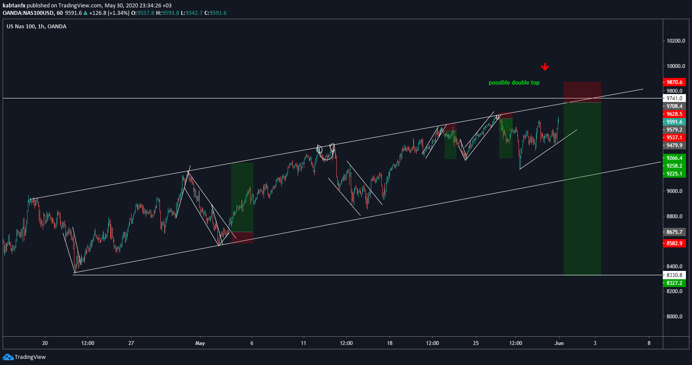Viewport: 692px width, 365px height.
Task: Click the red down arrow marker
Action: (x=545, y=67)
